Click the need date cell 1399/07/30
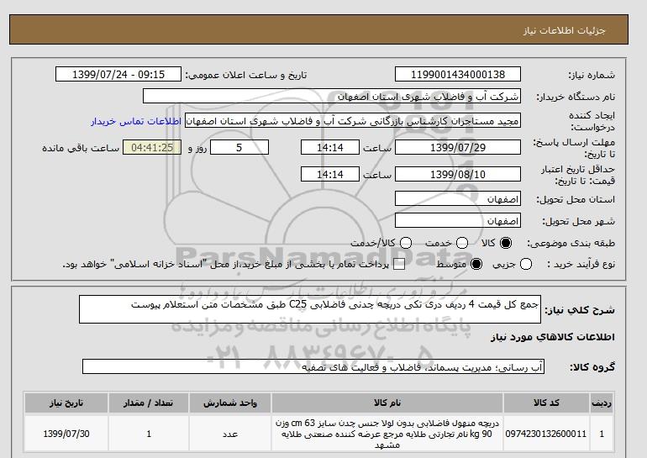This screenshot has height=458, width=647. (66, 434)
